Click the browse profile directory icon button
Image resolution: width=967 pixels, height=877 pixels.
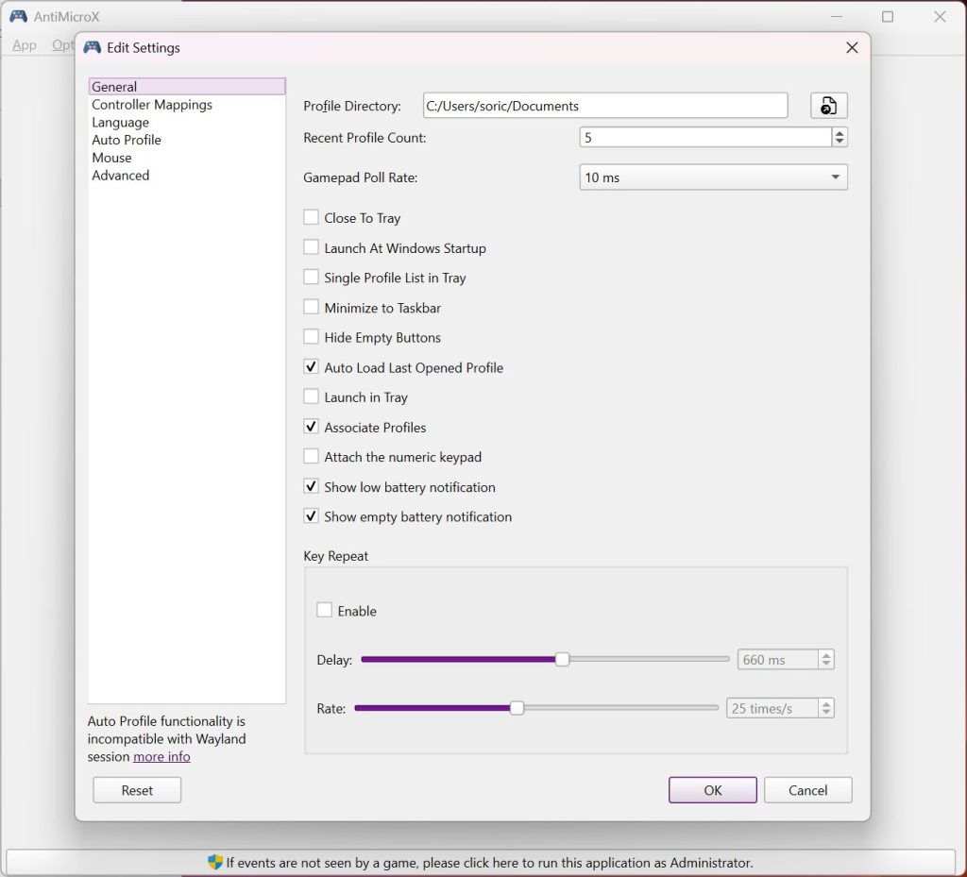tap(828, 106)
